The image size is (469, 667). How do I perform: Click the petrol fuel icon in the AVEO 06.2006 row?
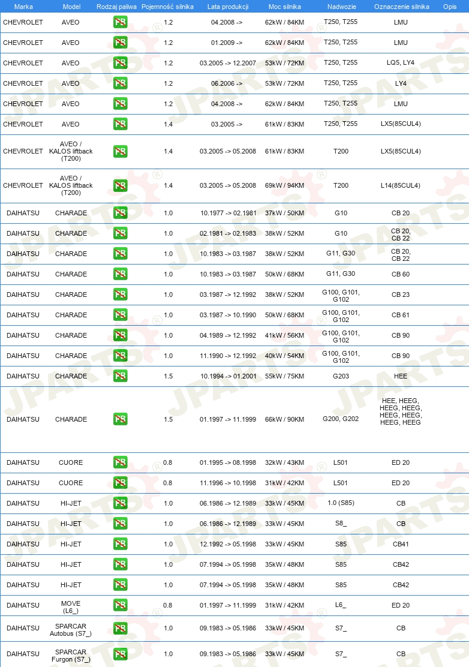click(x=121, y=83)
